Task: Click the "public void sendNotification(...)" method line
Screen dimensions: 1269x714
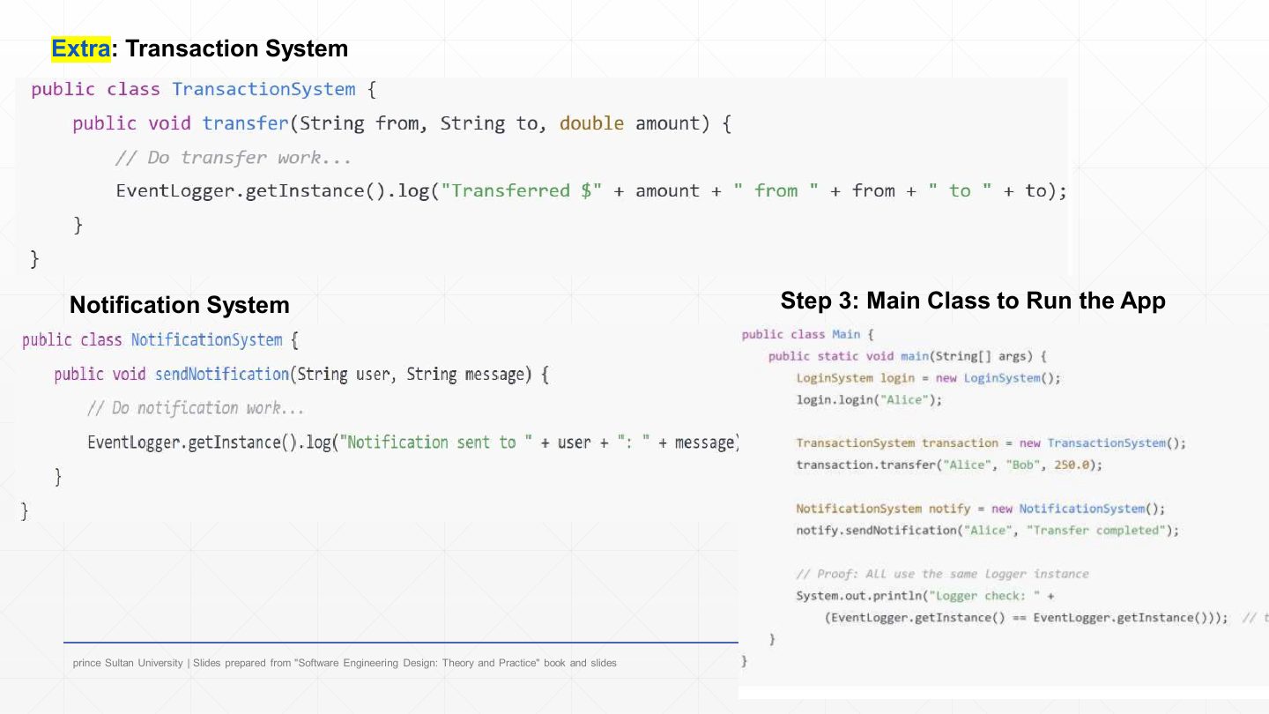Action: [301, 375]
